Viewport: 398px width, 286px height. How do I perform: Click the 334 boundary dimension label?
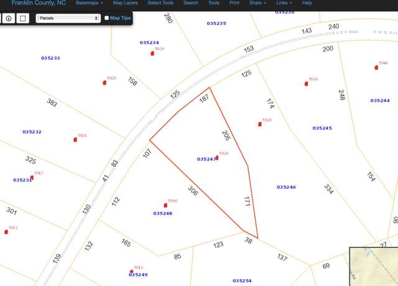328,189
